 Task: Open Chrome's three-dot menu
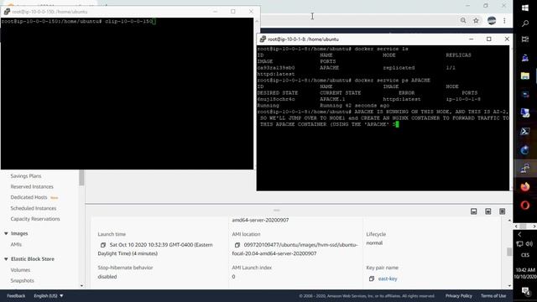[x=504, y=20]
